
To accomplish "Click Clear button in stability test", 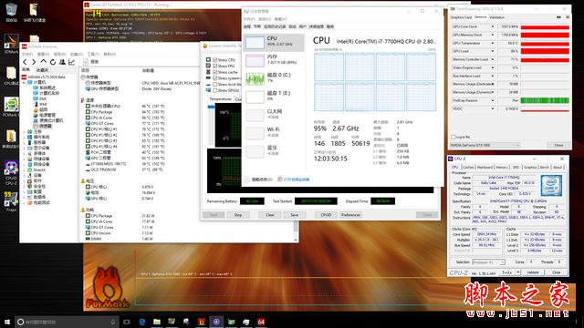I will click(x=270, y=215).
